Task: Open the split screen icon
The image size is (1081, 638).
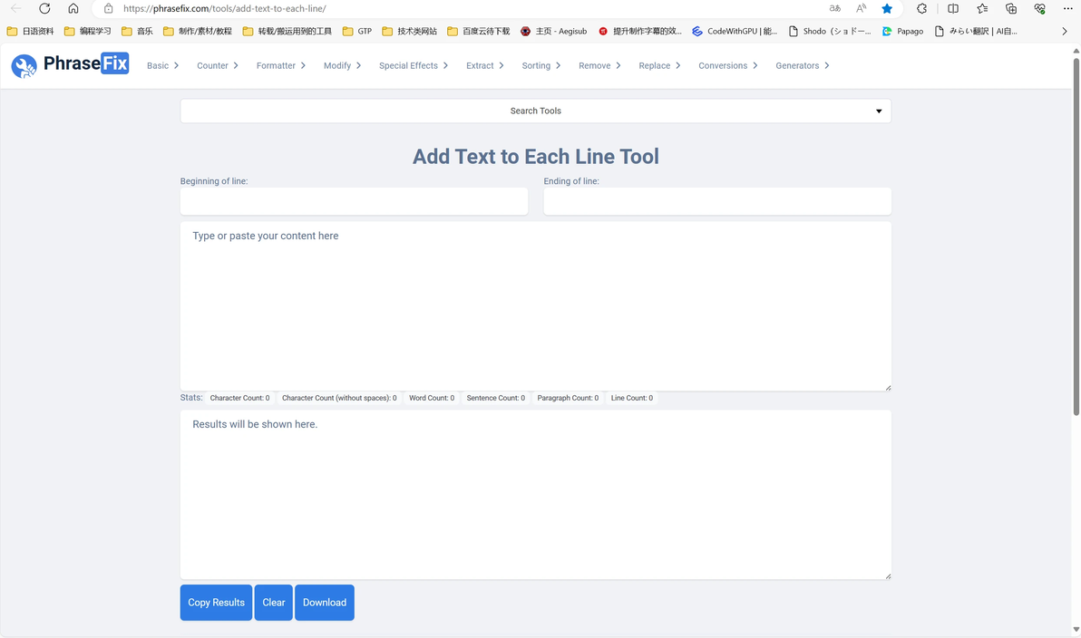Action: coord(953,8)
